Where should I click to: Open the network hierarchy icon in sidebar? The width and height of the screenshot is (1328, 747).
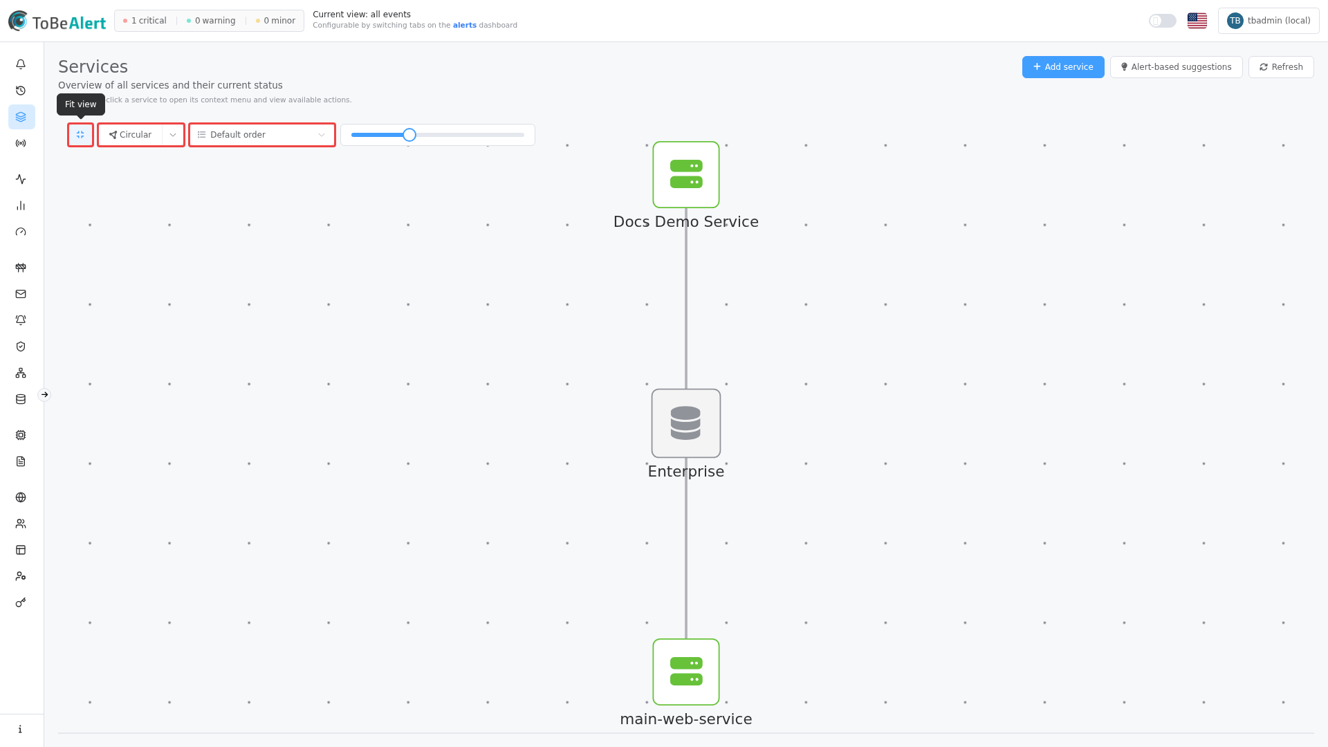(x=21, y=373)
